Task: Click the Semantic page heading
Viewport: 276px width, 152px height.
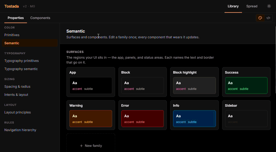Action: (x=75, y=31)
